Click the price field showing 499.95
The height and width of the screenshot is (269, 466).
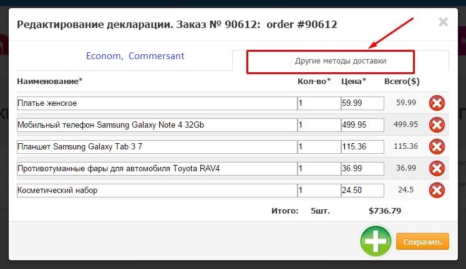(x=362, y=125)
